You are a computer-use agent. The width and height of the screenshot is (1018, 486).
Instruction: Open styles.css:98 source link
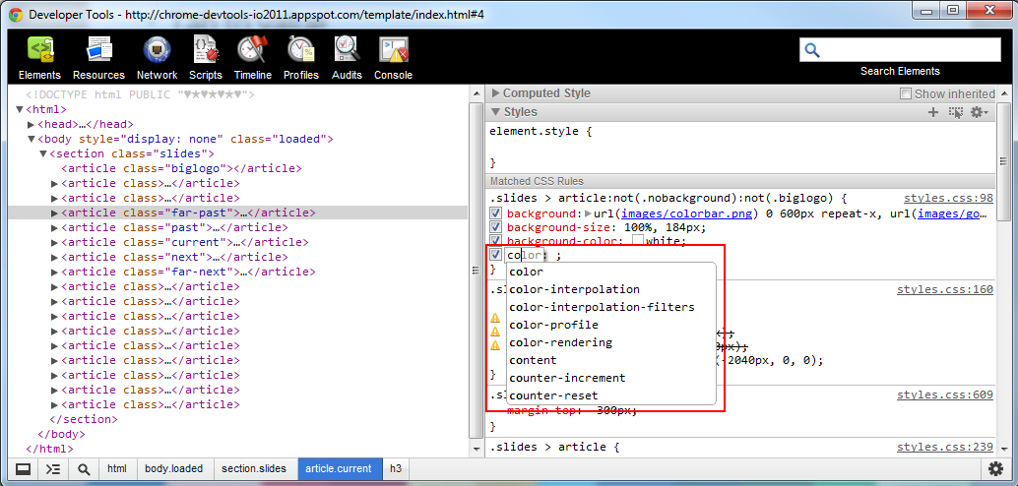click(x=948, y=198)
